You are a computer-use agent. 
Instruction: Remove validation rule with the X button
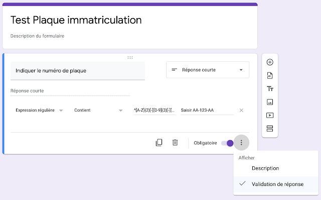(241, 111)
